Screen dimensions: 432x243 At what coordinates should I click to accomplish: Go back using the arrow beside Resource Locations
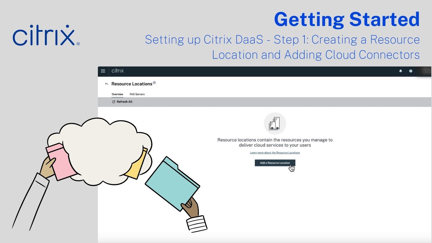tap(107, 84)
